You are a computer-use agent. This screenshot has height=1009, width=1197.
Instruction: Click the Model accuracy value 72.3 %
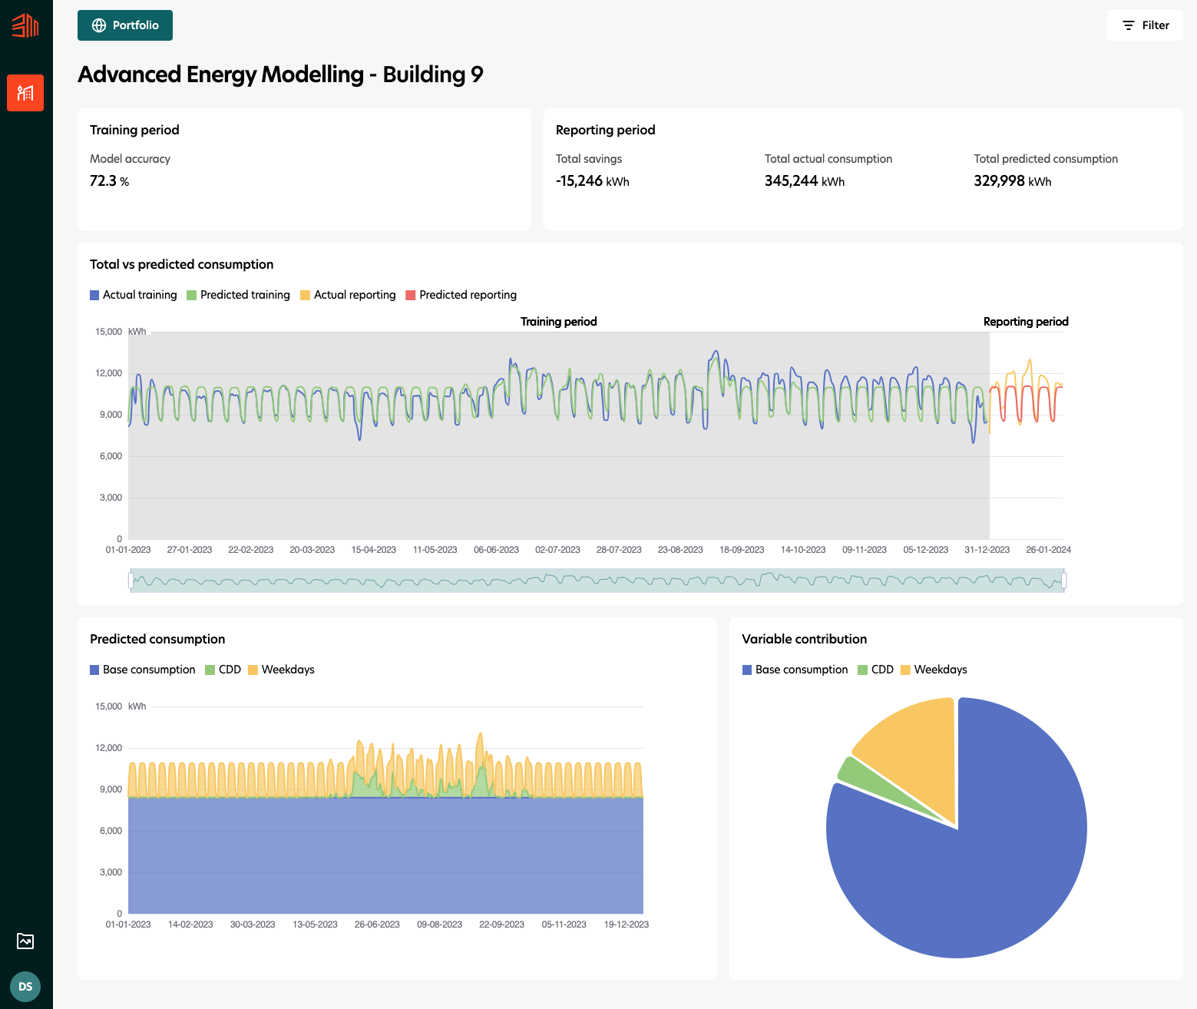coord(110,181)
